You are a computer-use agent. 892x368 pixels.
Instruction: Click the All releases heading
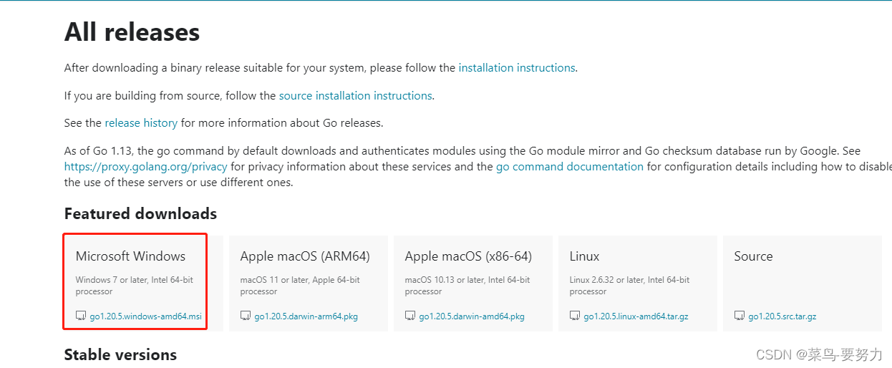coord(132,32)
